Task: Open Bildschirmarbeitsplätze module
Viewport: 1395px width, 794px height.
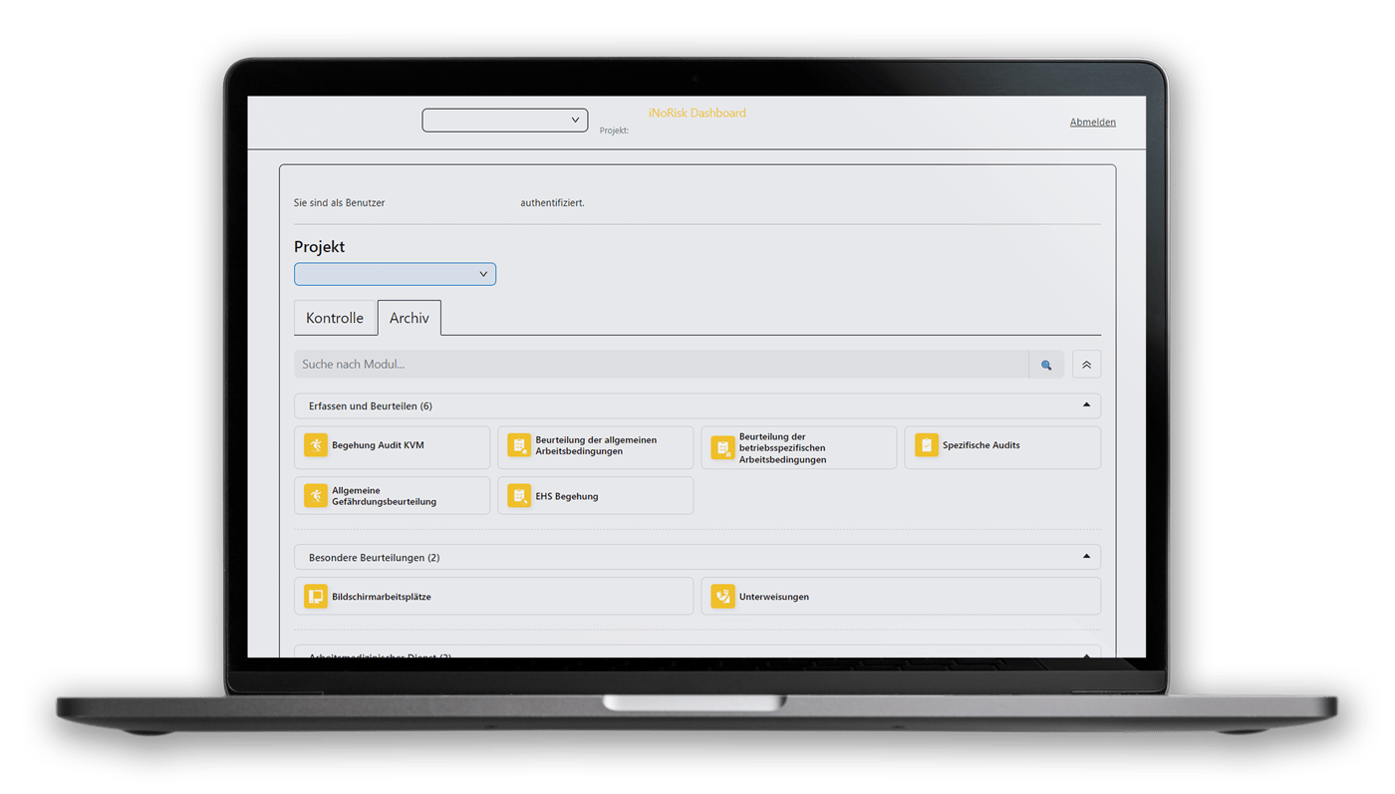Action: pyautogui.click(x=494, y=596)
